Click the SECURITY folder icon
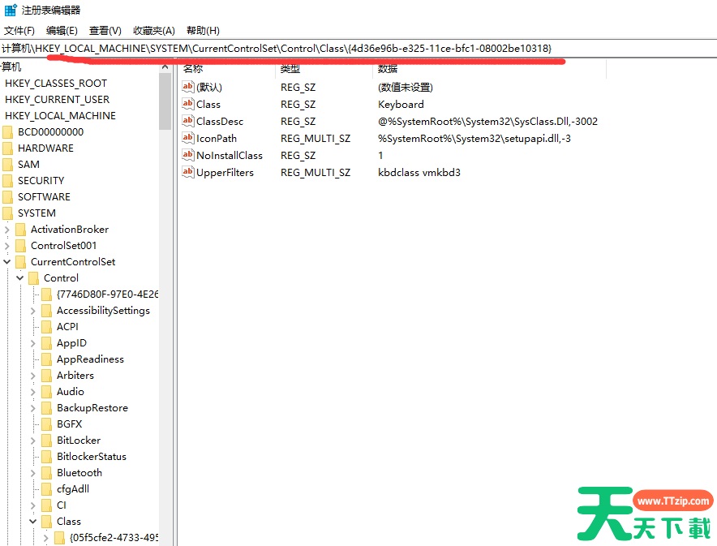Screen dimensions: 717x546 click(8, 181)
